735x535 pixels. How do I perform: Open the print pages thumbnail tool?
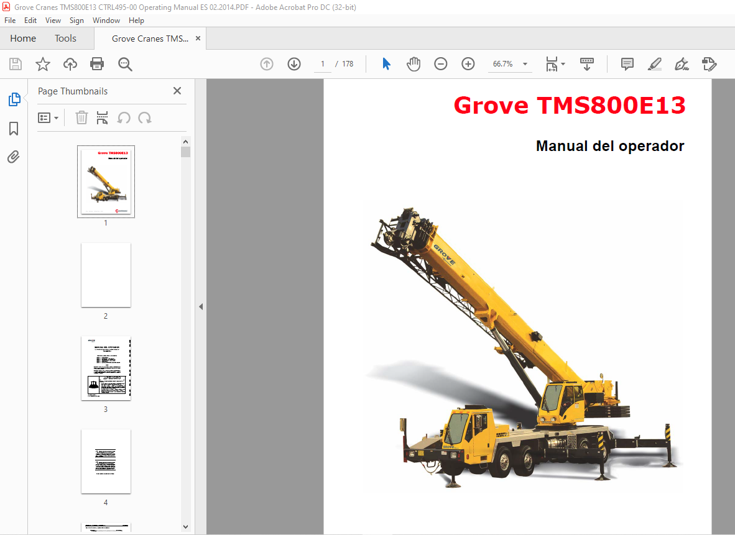coord(102,117)
